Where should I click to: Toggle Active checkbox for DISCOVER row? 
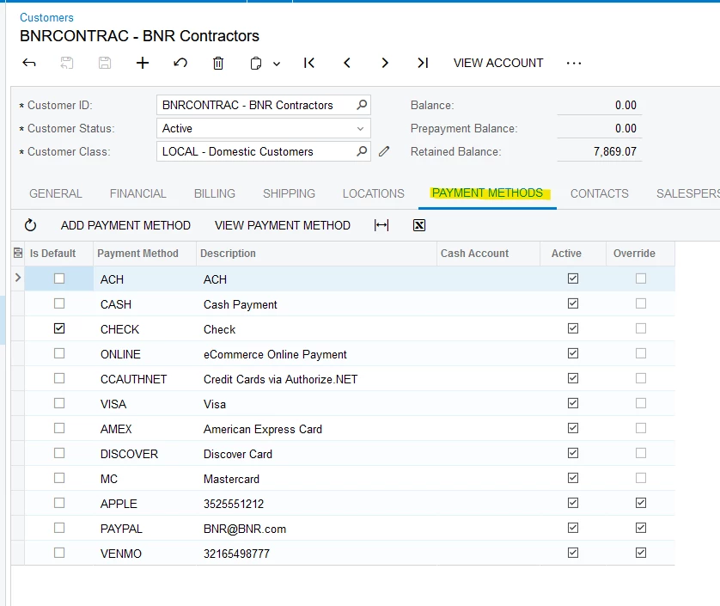coord(572,453)
